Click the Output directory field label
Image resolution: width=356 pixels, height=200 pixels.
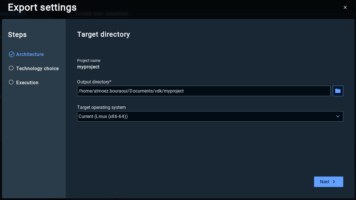pyautogui.click(x=94, y=82)
